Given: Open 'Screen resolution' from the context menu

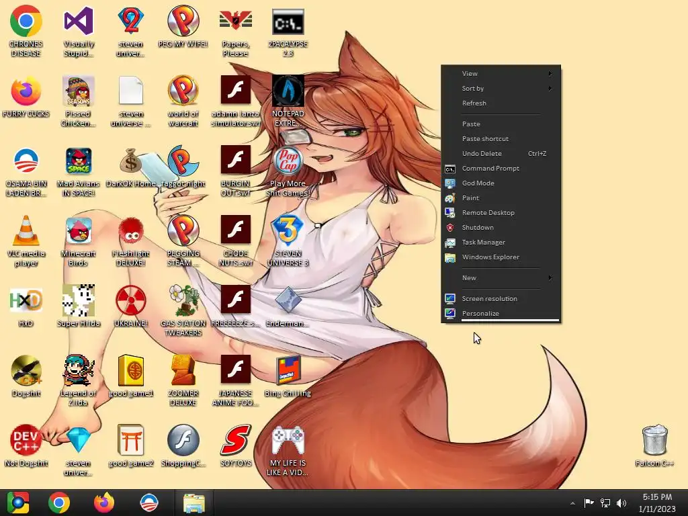Looking at the screenshot, I should (x=501, y=299).
